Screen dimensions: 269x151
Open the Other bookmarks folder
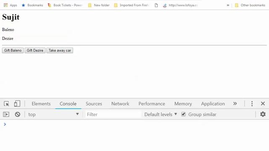click(x=250, y=5)
